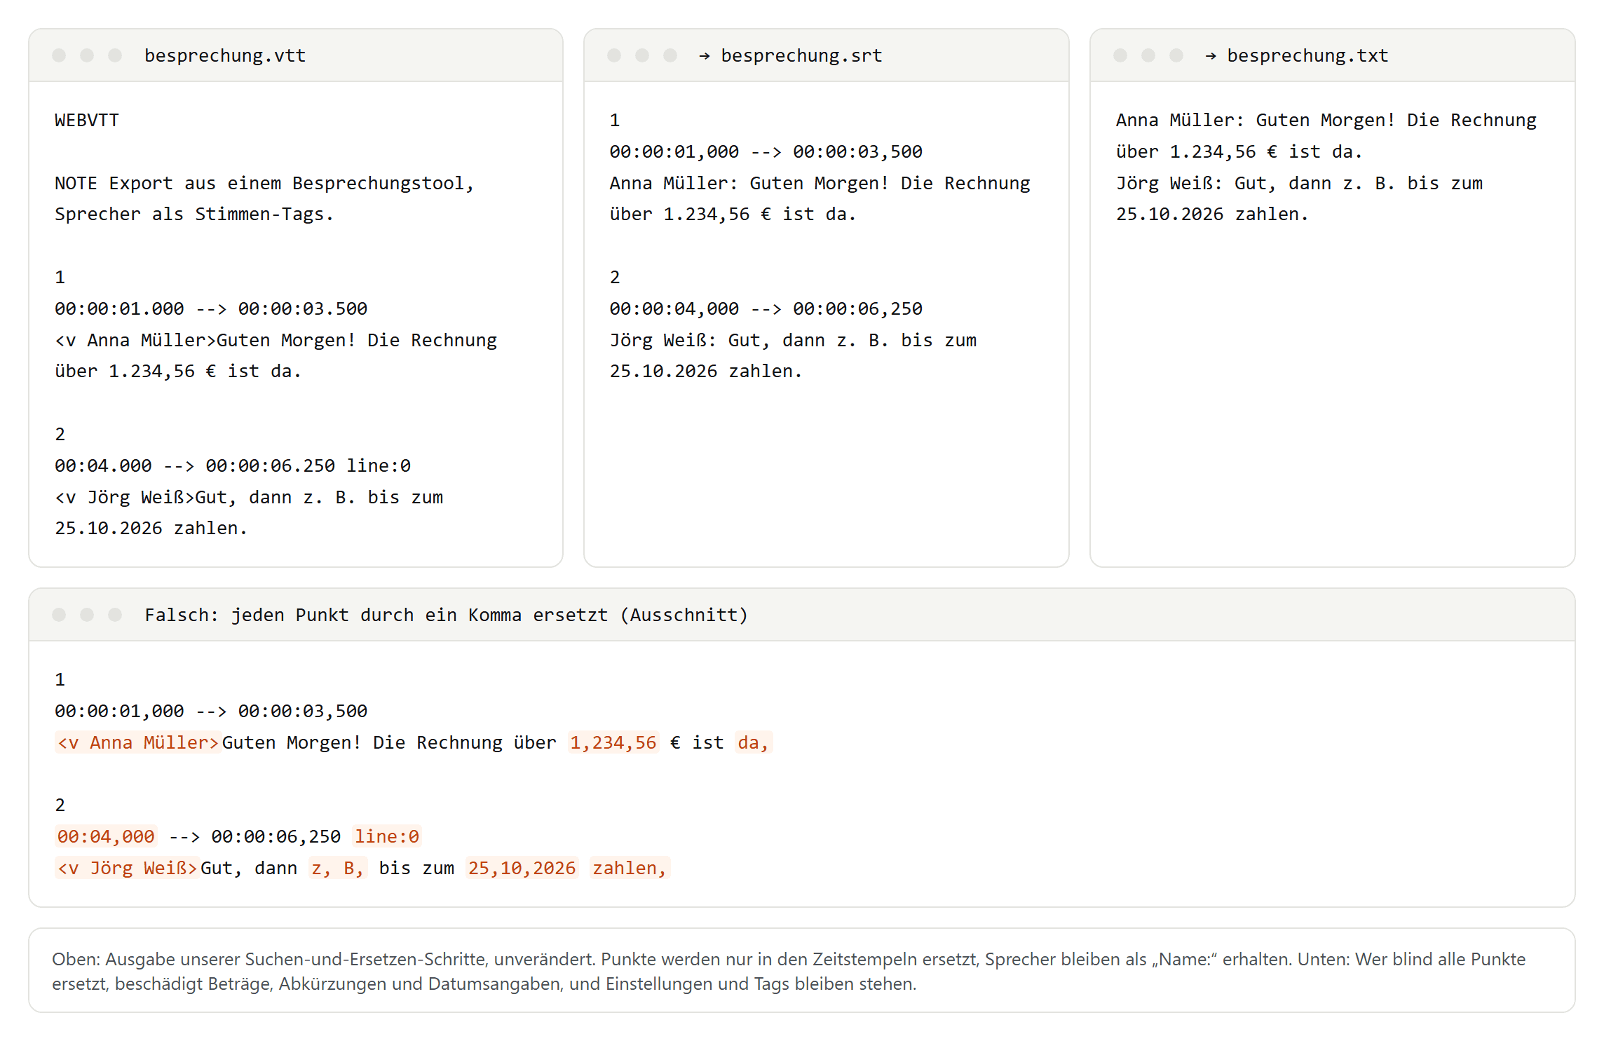The height and width of the screenshot is (1041, 1604).
Task: Click the caption starting 'Oben: Ausgabe unserer Suchen-und-Ersetzen-Schritte'
Action: (789, 971)
